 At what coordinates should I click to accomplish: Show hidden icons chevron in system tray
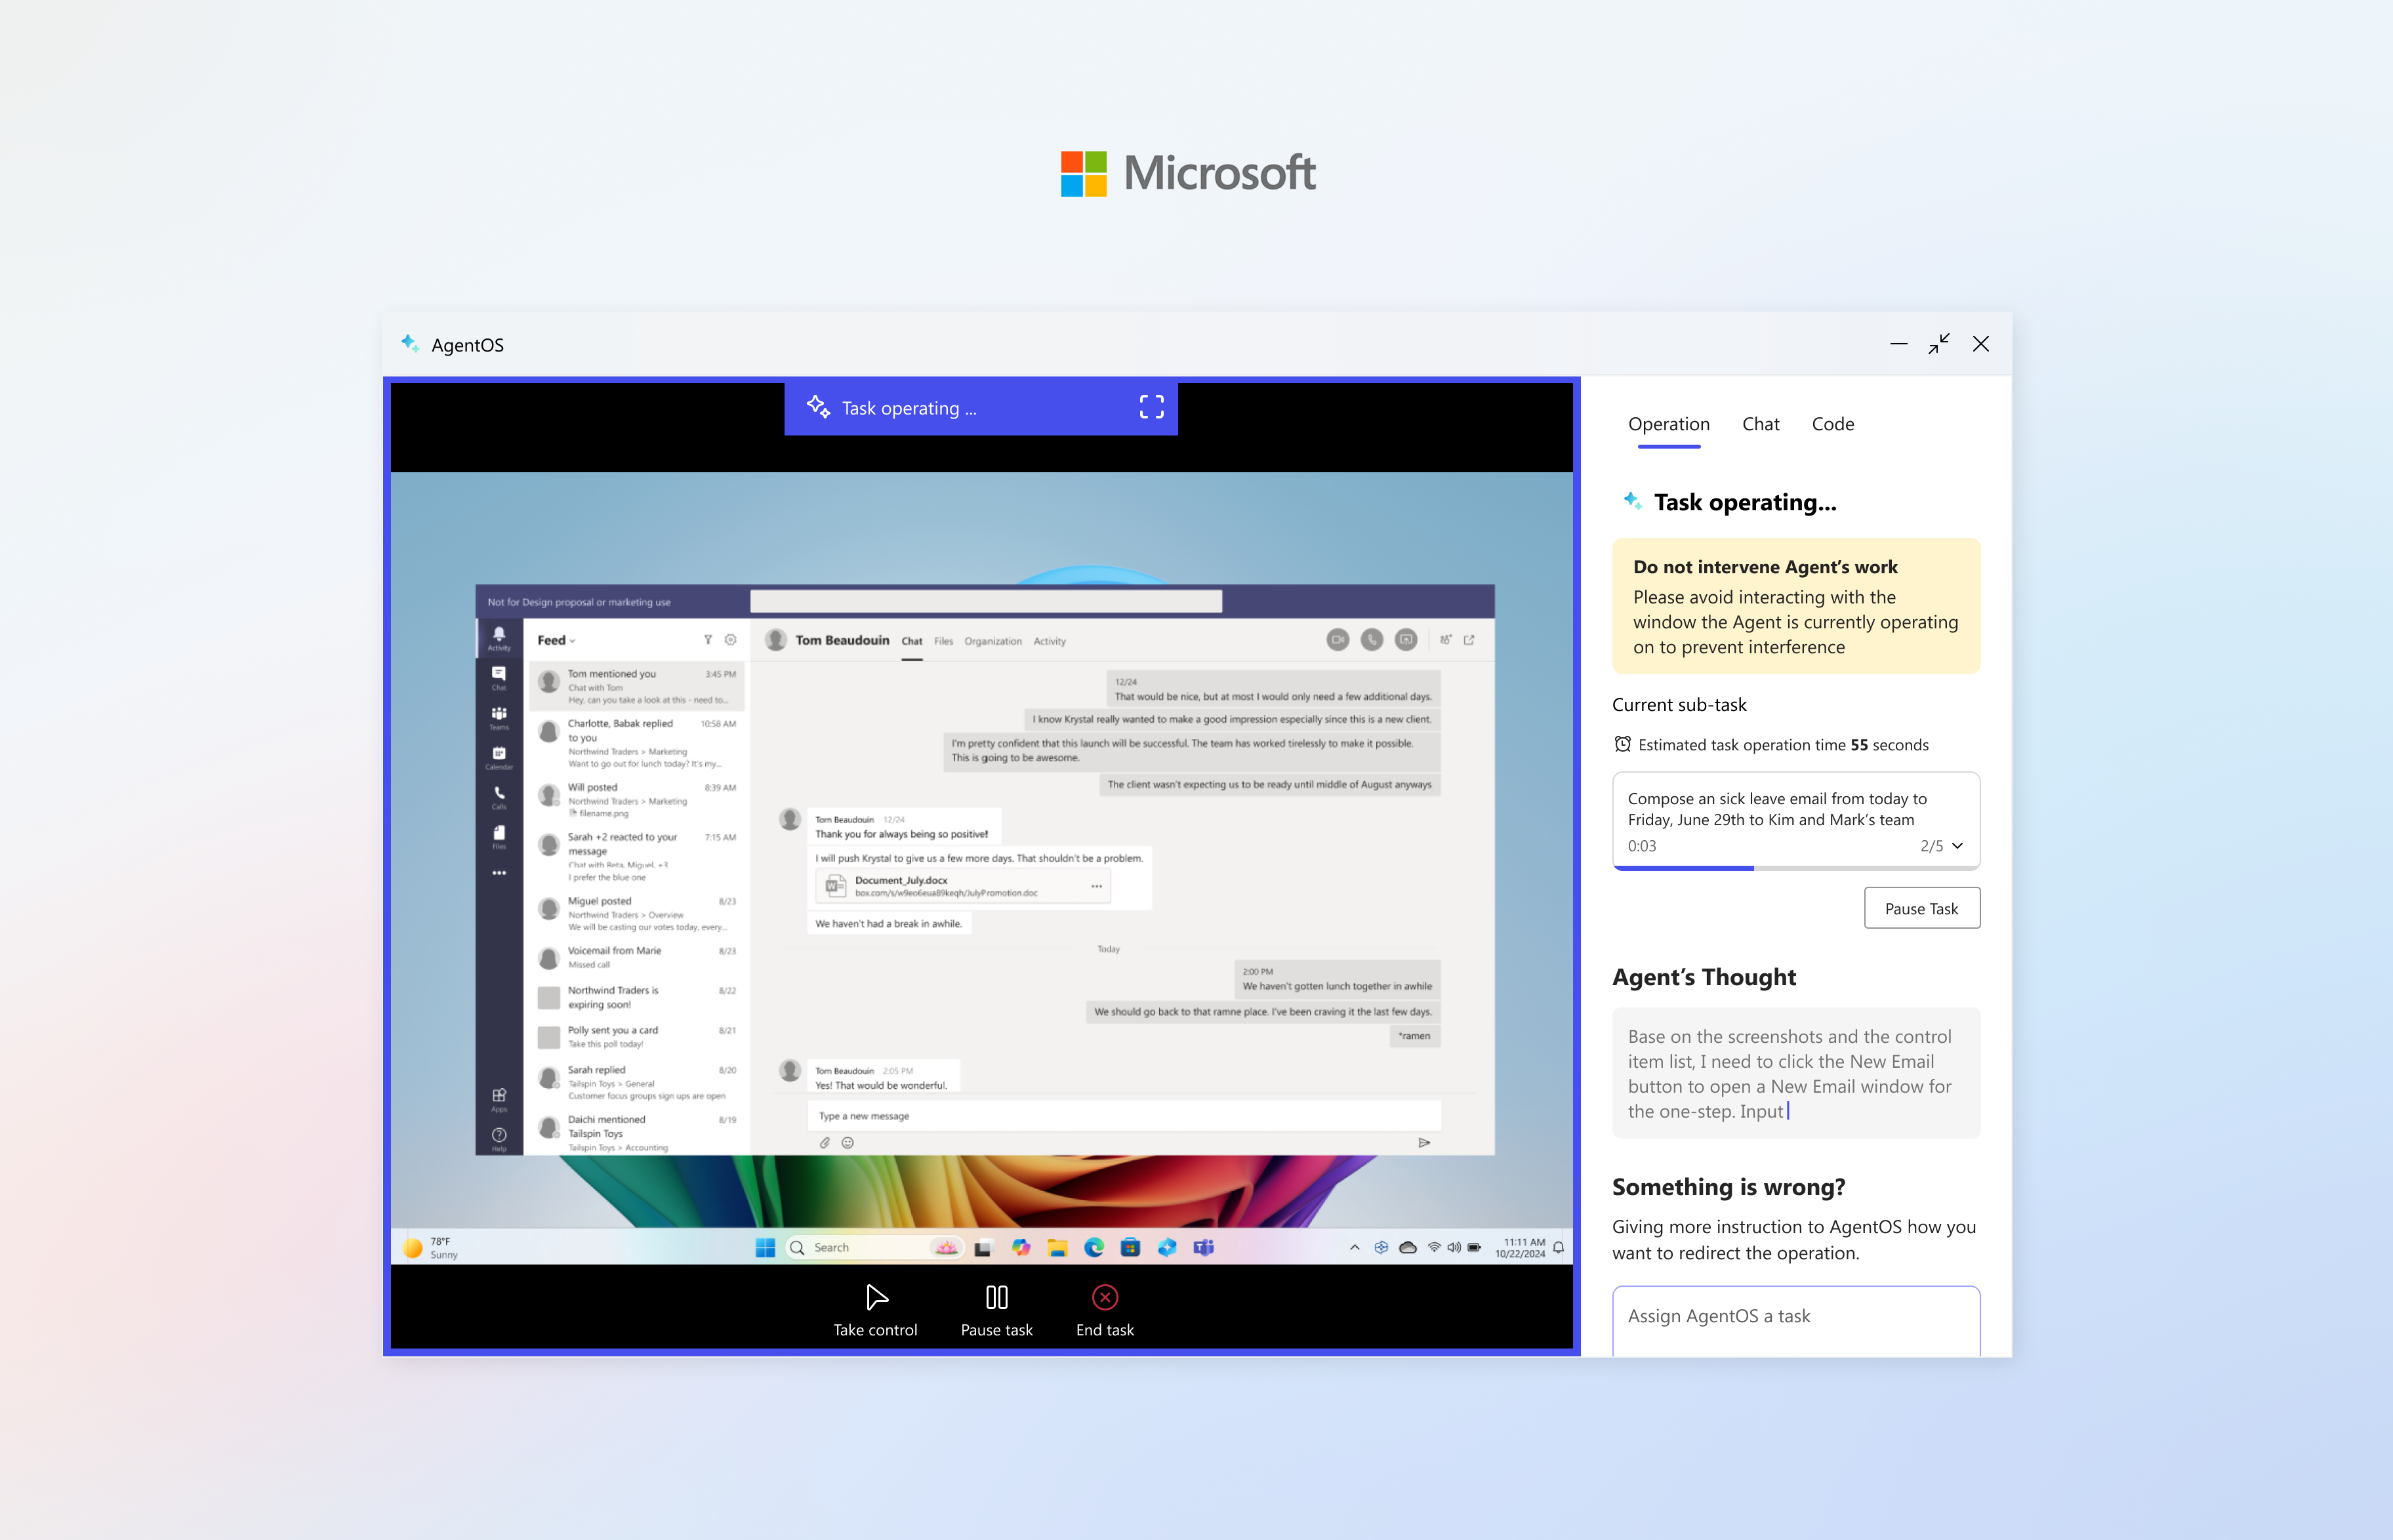point(1355,1247)
